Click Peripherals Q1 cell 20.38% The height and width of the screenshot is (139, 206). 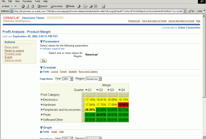(90, 110)
